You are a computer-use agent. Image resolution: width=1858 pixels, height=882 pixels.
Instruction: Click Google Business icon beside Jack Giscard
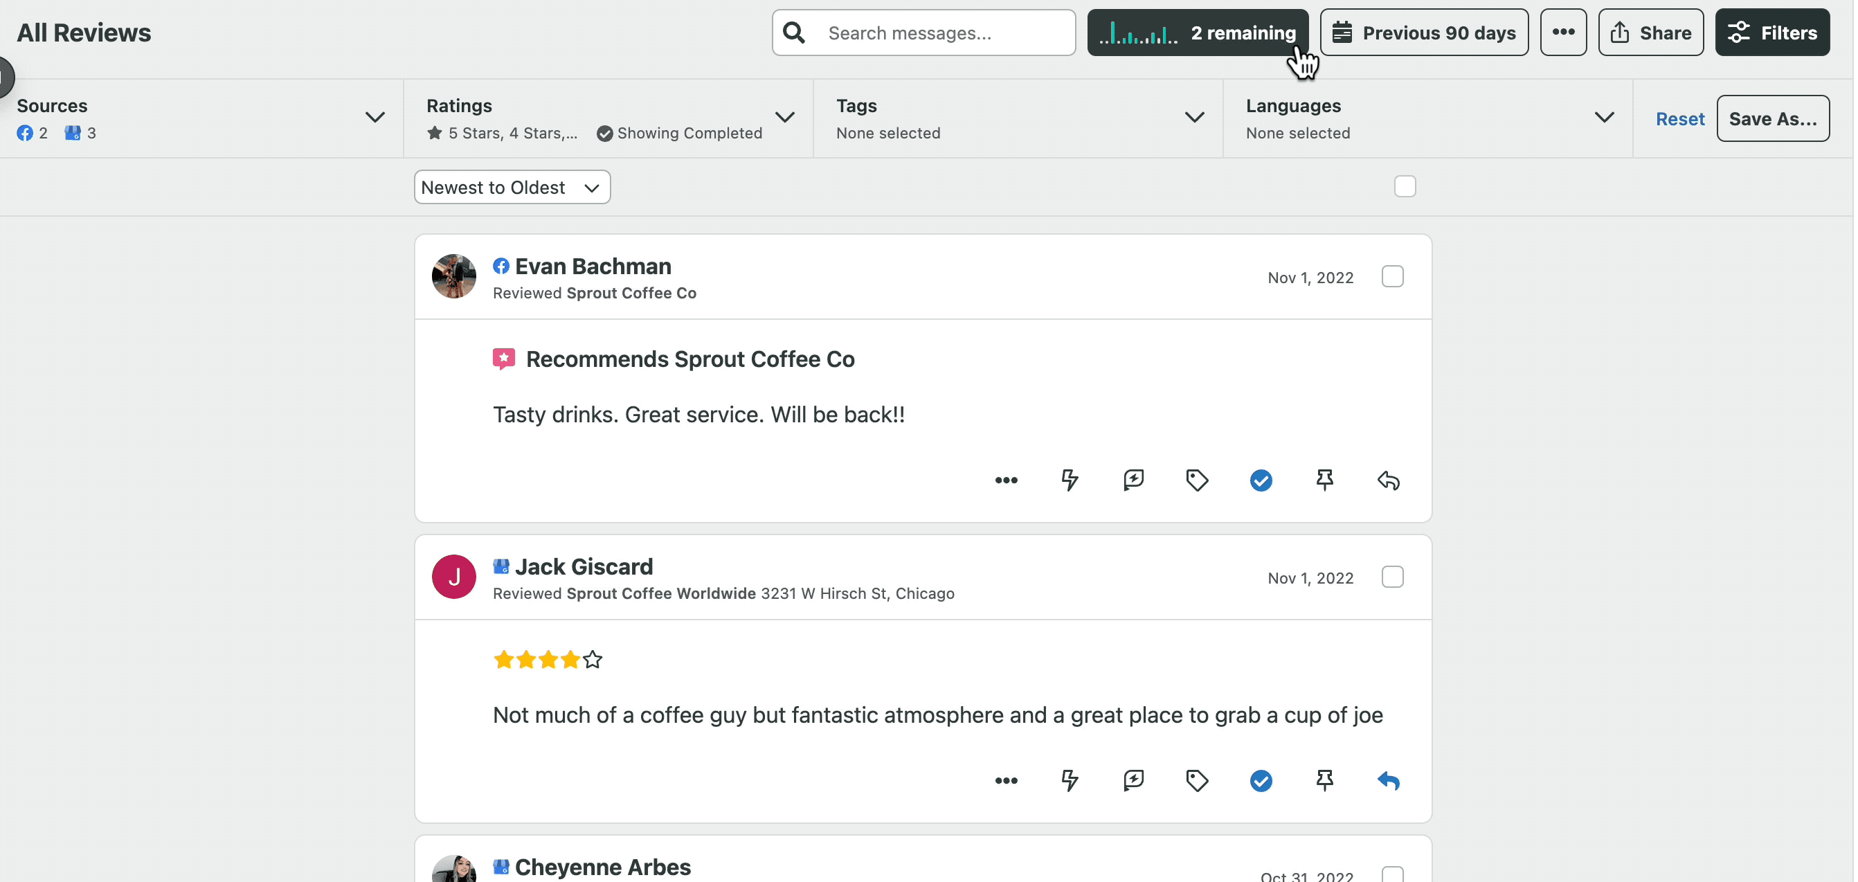point(500,566)
